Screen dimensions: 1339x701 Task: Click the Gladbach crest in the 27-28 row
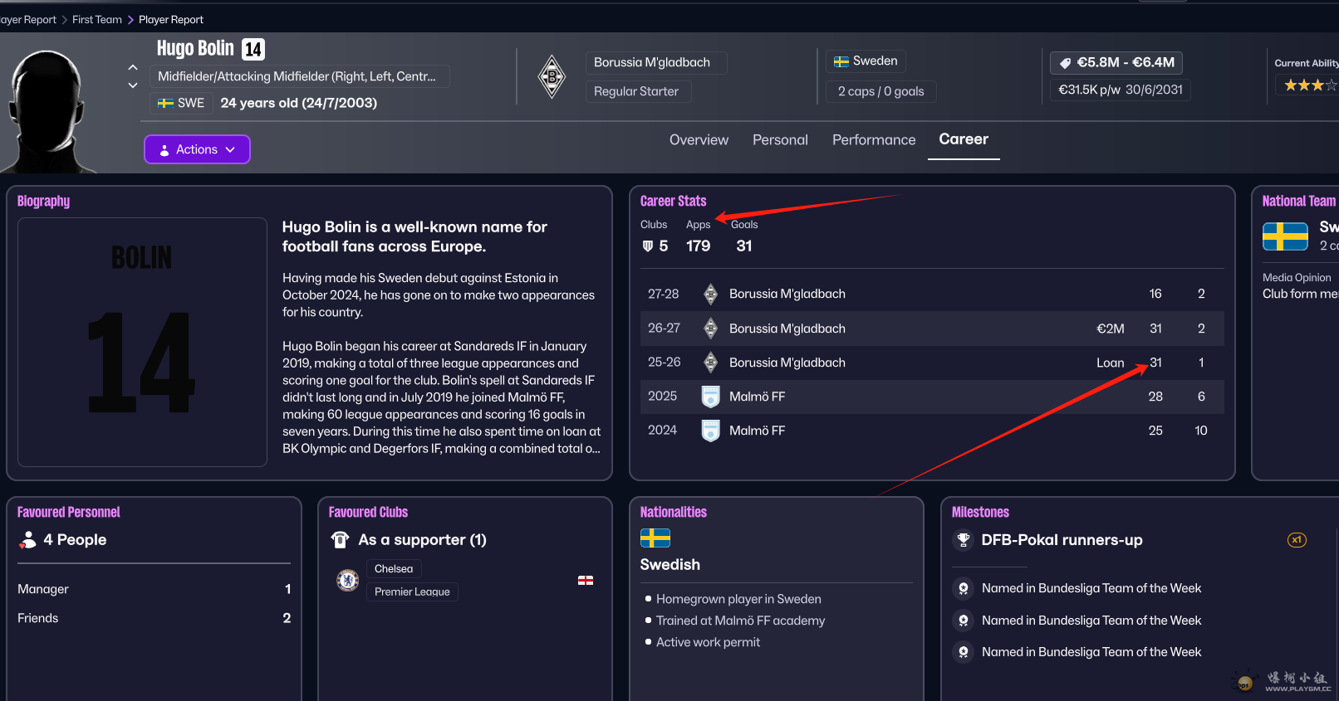[x=710, y=294]
